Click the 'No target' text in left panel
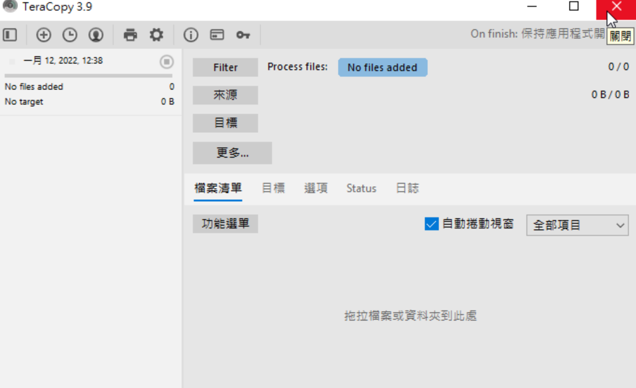The image size is (636, 388). 24,102
